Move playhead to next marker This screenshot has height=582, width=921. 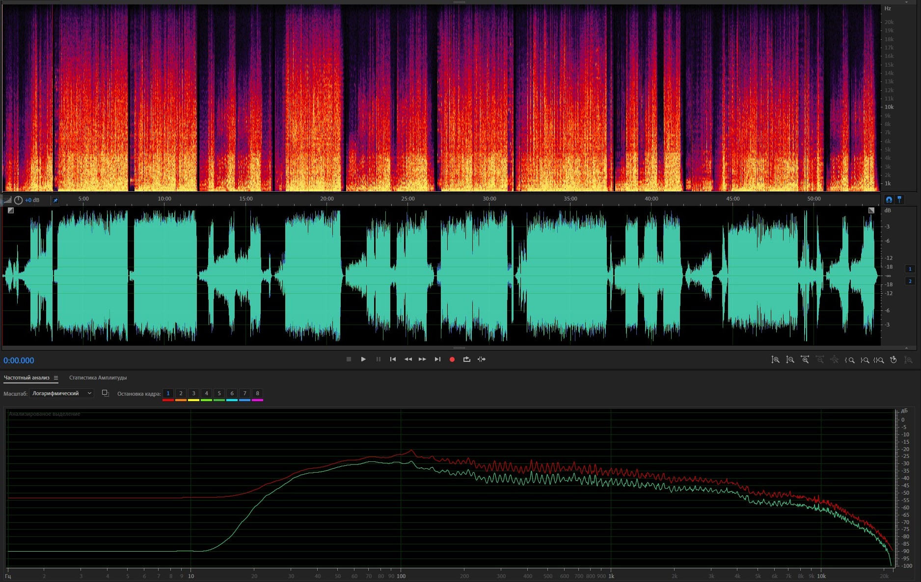(x=437, y=359)
